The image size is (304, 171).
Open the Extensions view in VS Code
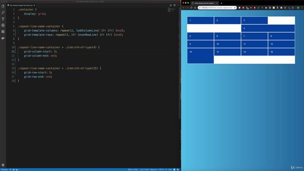click(x=3, y=32)
